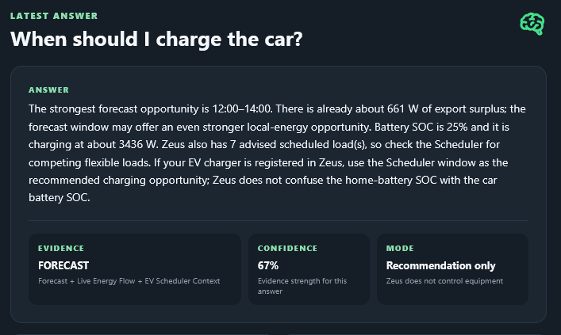This screenshot has width=561, height=335.
Task: Open the Evidence FORECAST card
Action: (x=135, y=269)
